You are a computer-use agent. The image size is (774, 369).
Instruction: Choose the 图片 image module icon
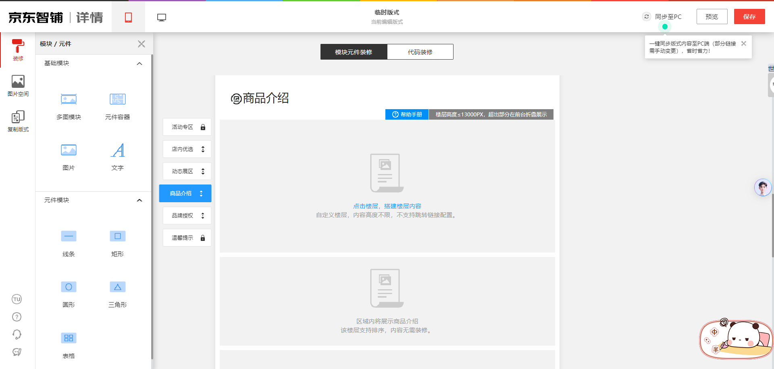click(x=69, y=150)
